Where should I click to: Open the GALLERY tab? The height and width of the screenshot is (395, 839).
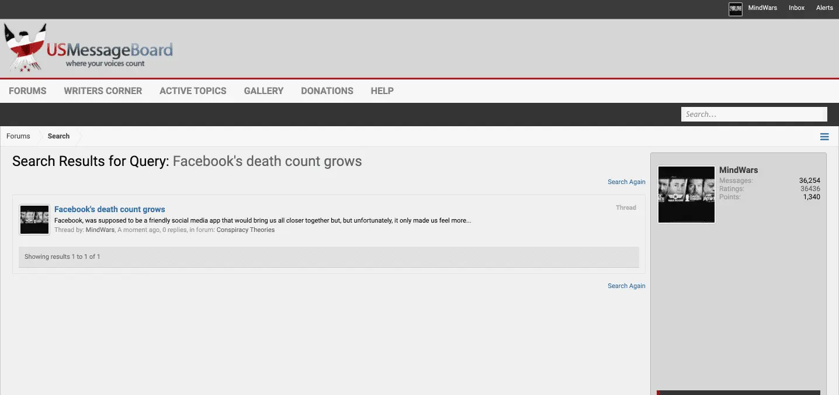pyautogui.click(x=264, y=91)
